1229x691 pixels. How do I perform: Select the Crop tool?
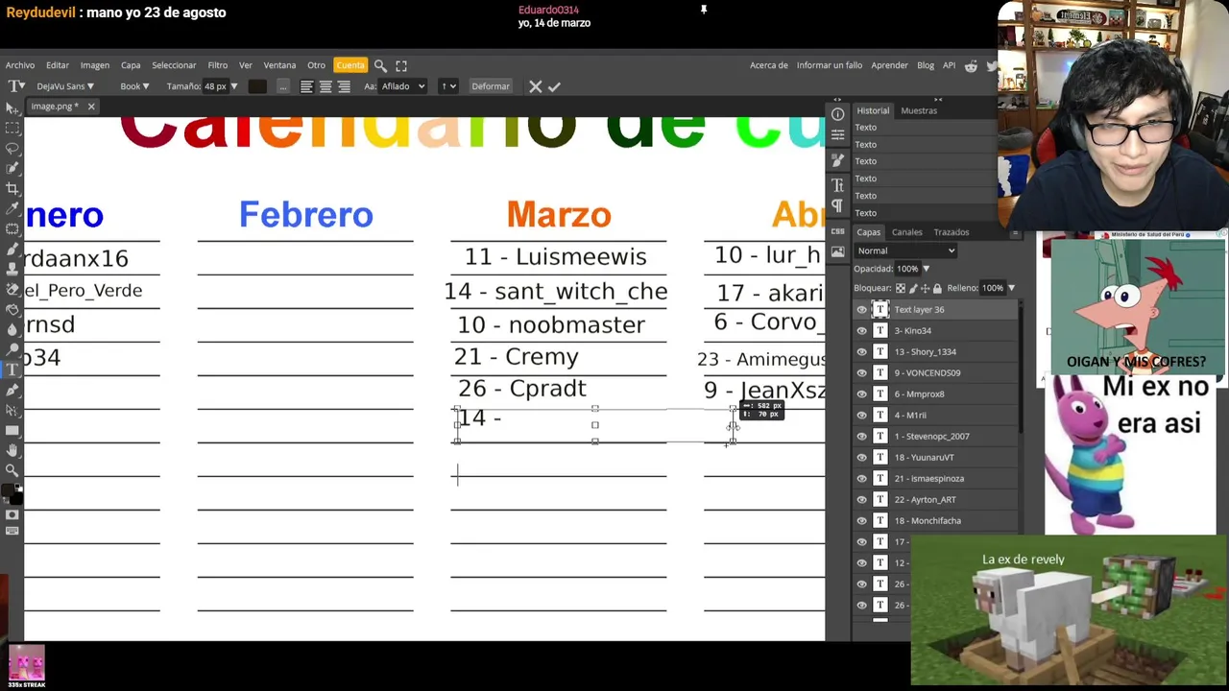click(12, 188)
